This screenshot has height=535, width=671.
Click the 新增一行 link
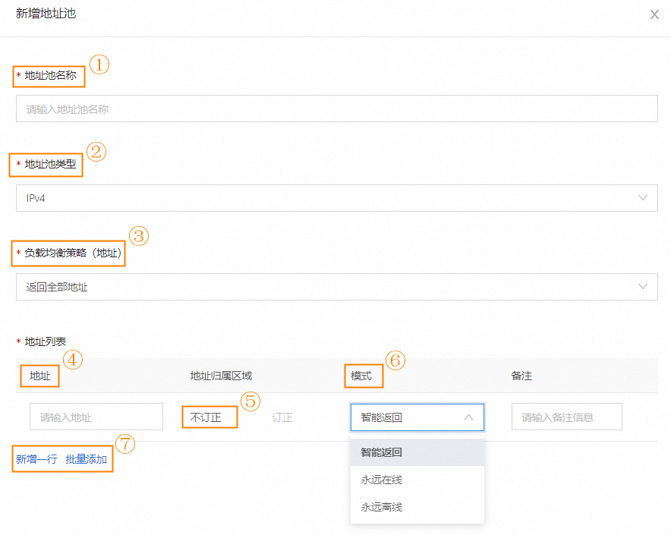[x=36, y=459]
